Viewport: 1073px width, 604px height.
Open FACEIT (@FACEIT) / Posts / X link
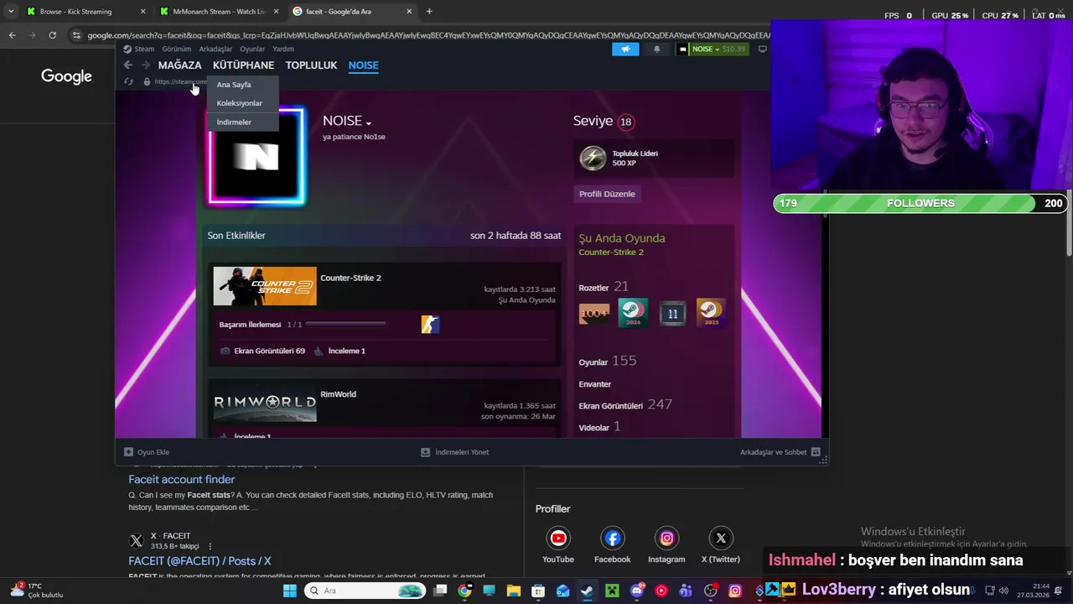200,560
